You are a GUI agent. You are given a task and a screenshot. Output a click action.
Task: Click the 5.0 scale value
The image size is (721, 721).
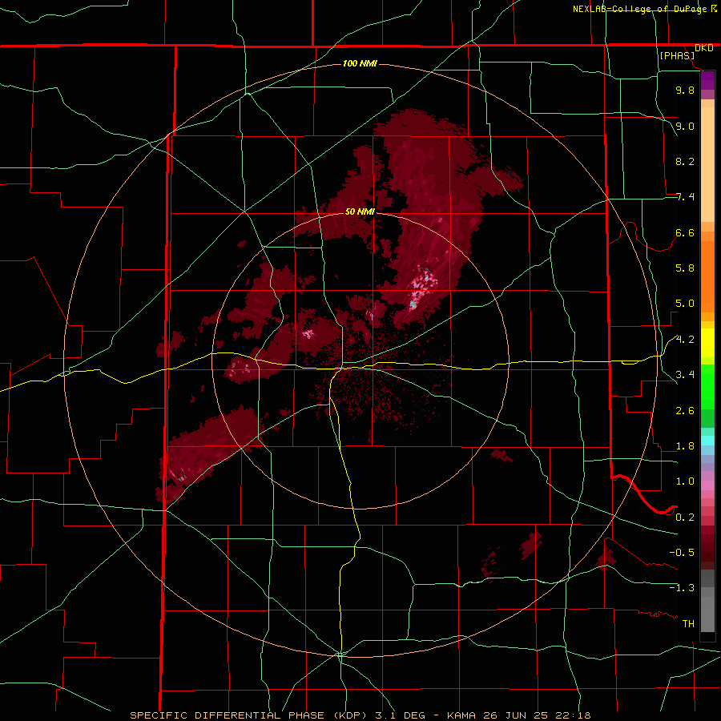tap(685, 304)
